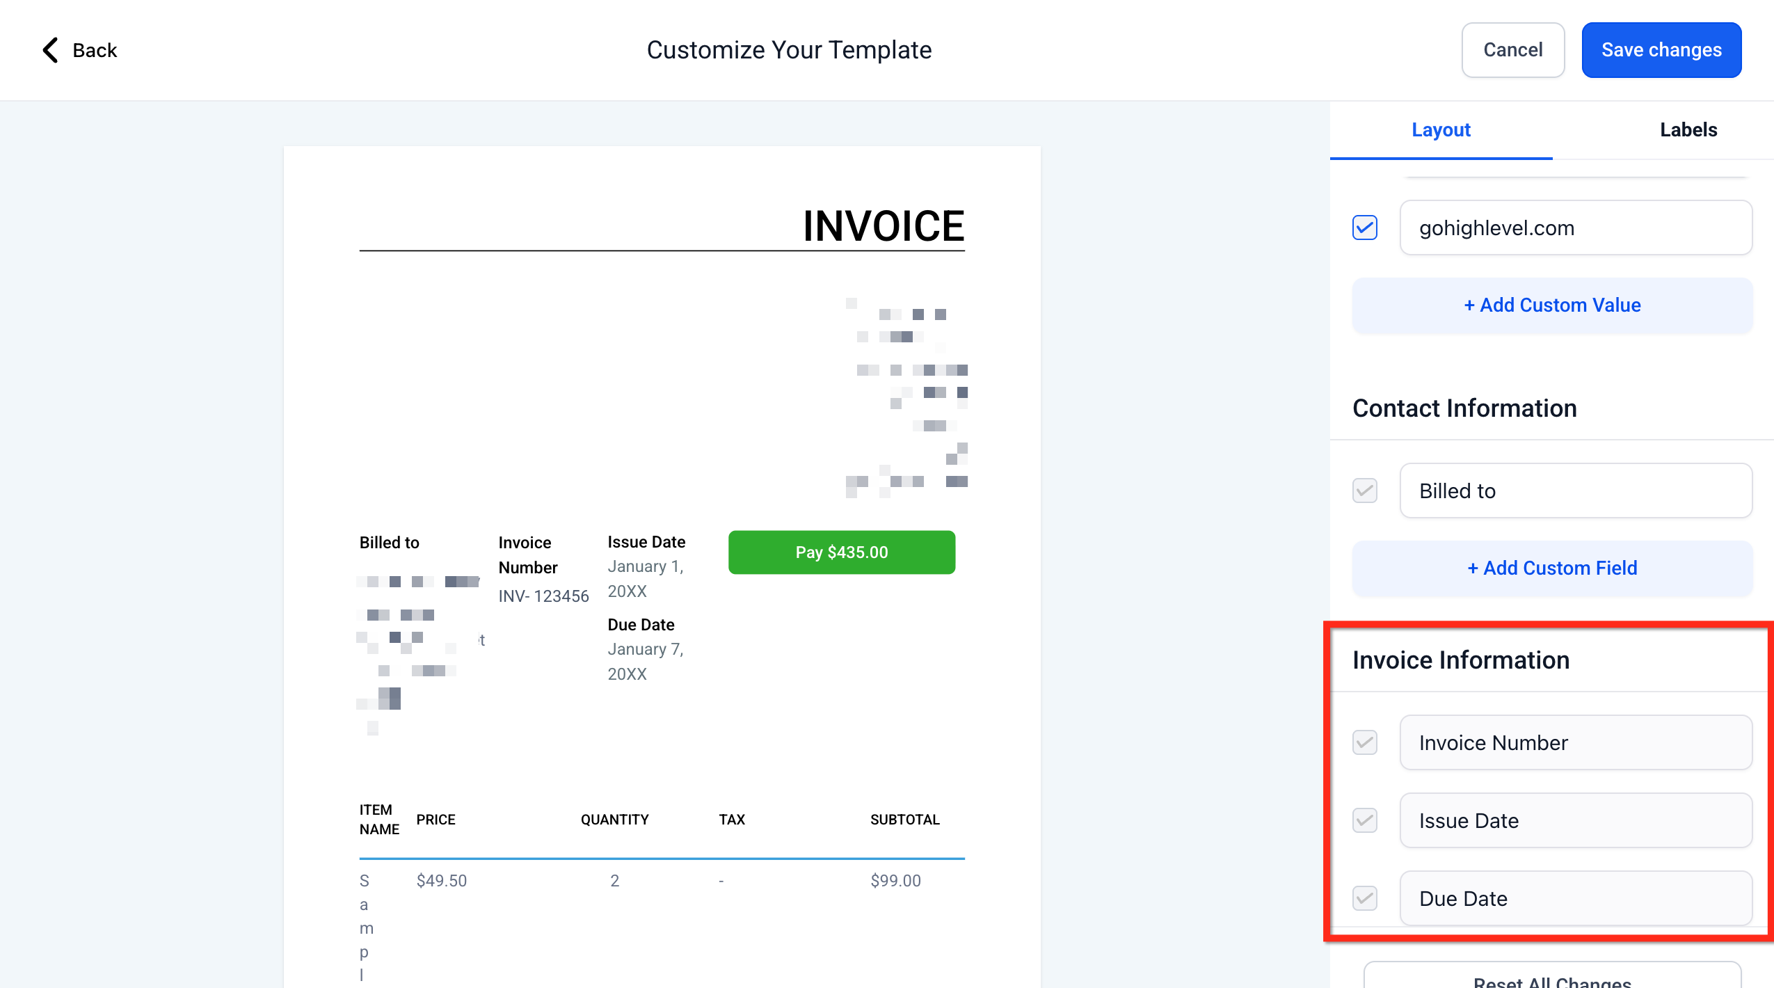The image size is (1774, 988).
Task: Click Reset All Changes button
Action: point(1552,978)
